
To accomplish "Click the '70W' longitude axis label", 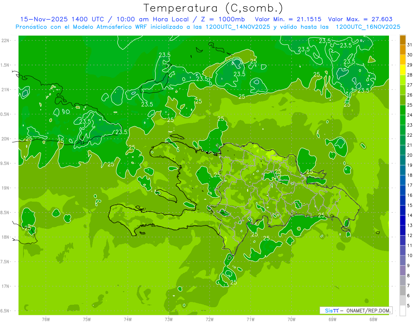I will click(291, 319).
